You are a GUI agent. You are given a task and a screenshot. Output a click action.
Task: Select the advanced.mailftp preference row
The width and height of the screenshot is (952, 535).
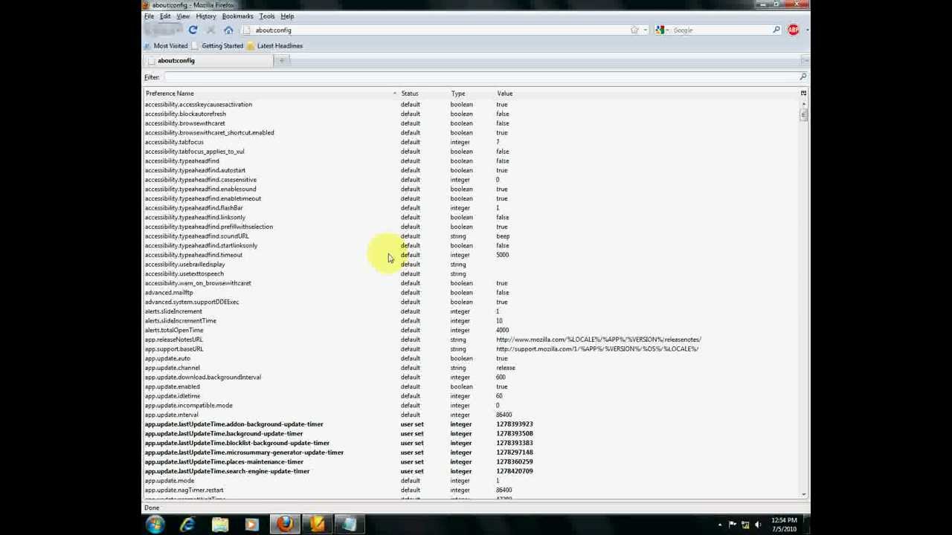472,293
